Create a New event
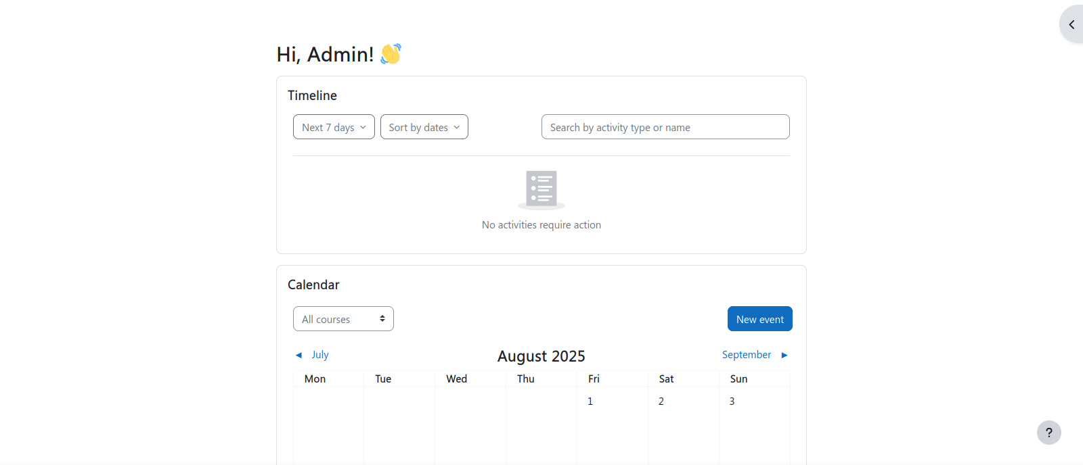Viewport: 1083px width, 465px height. [759, 319]
